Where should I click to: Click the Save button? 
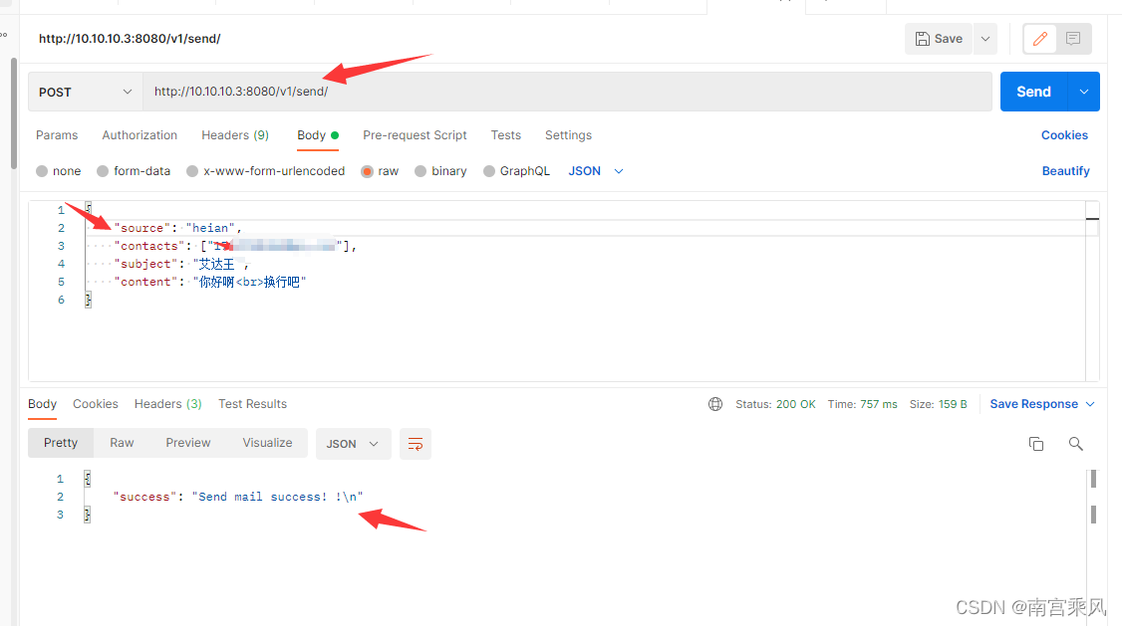point(939,39)
